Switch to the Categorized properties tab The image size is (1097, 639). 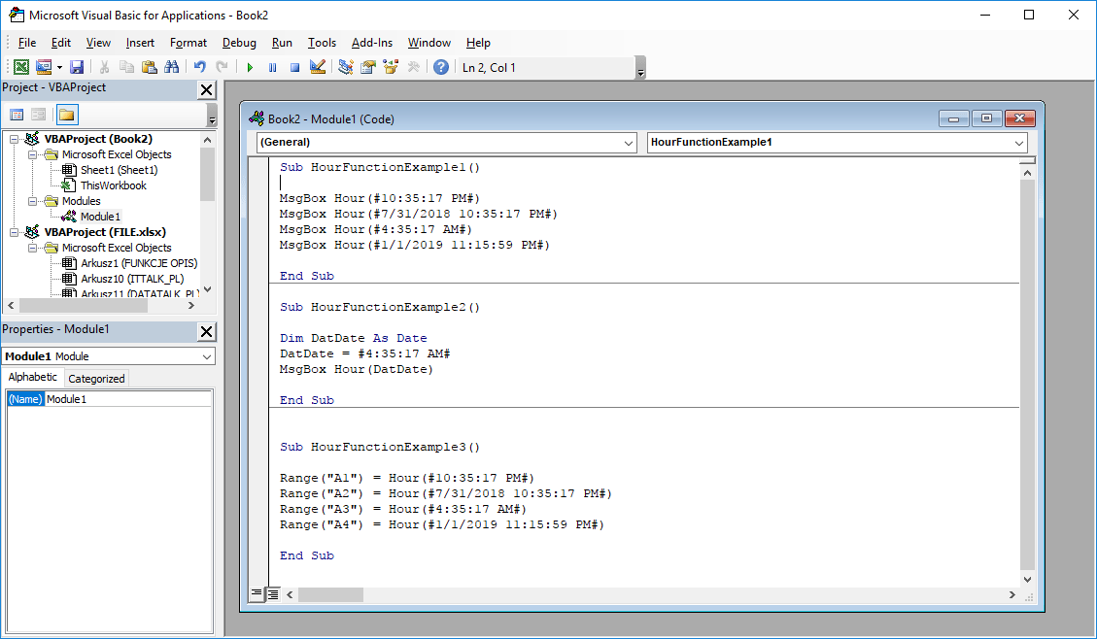coord(96,378)
